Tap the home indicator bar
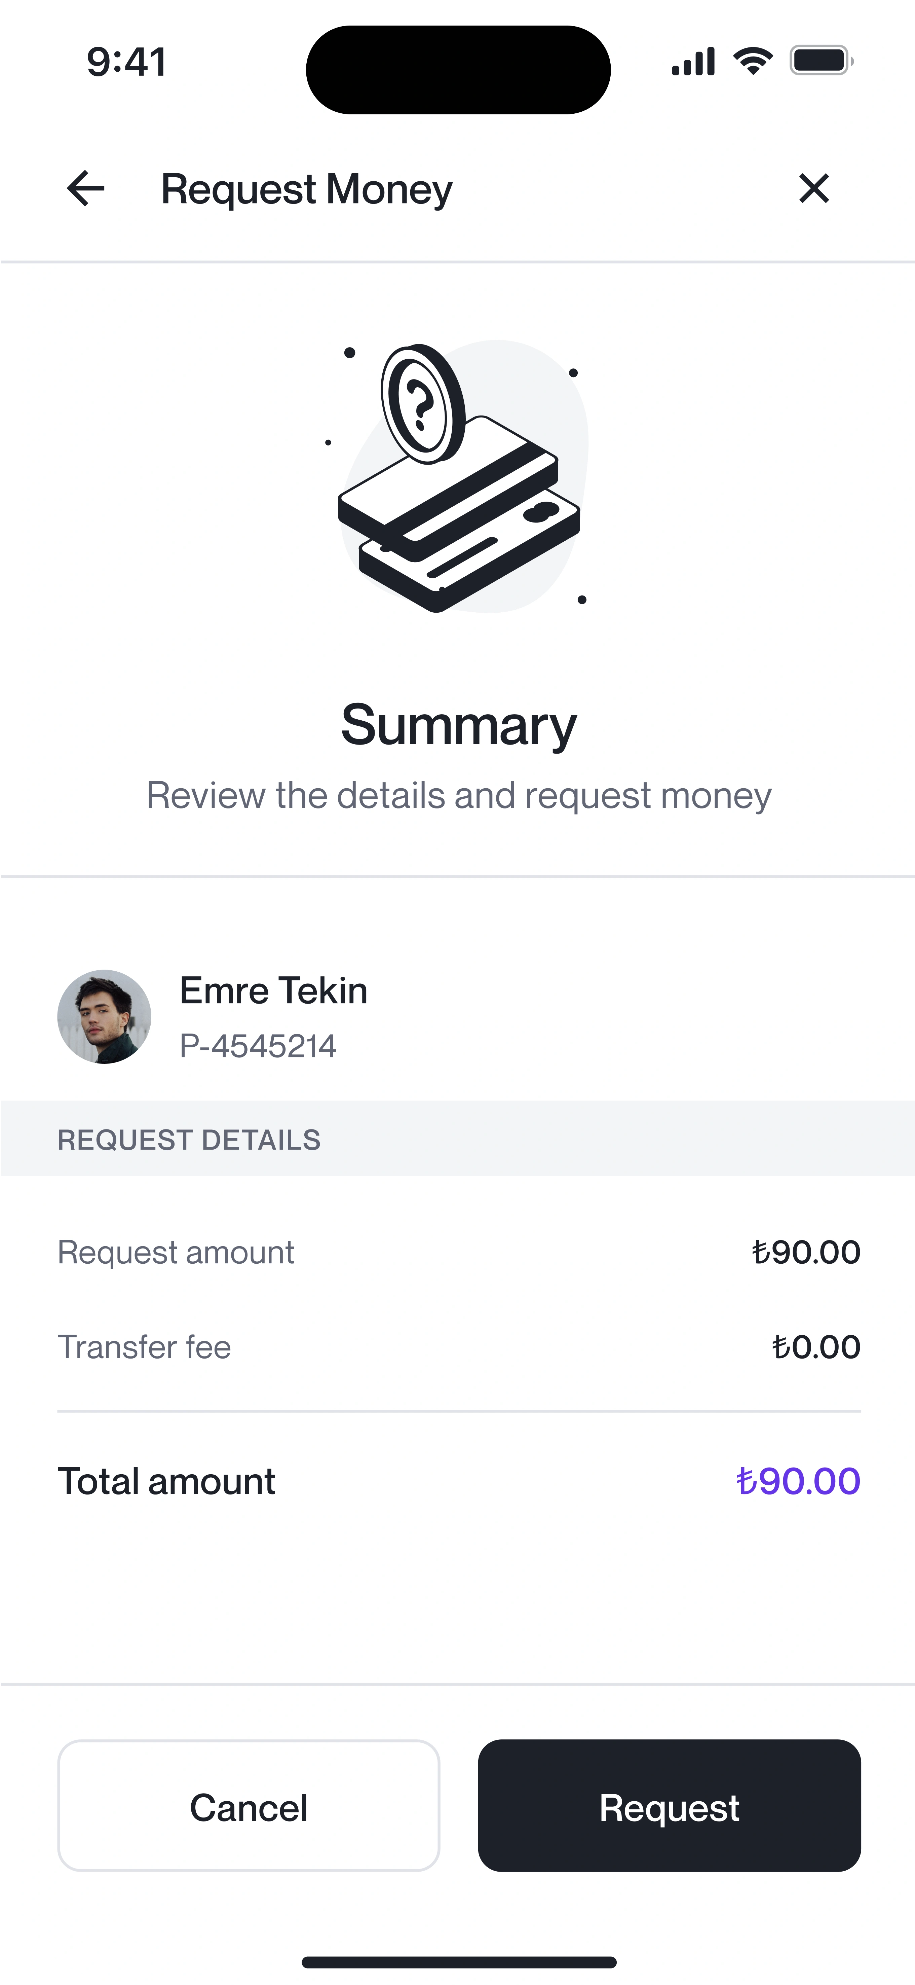This screenshot has width=915, height=1985. (x=458, y=1962)
